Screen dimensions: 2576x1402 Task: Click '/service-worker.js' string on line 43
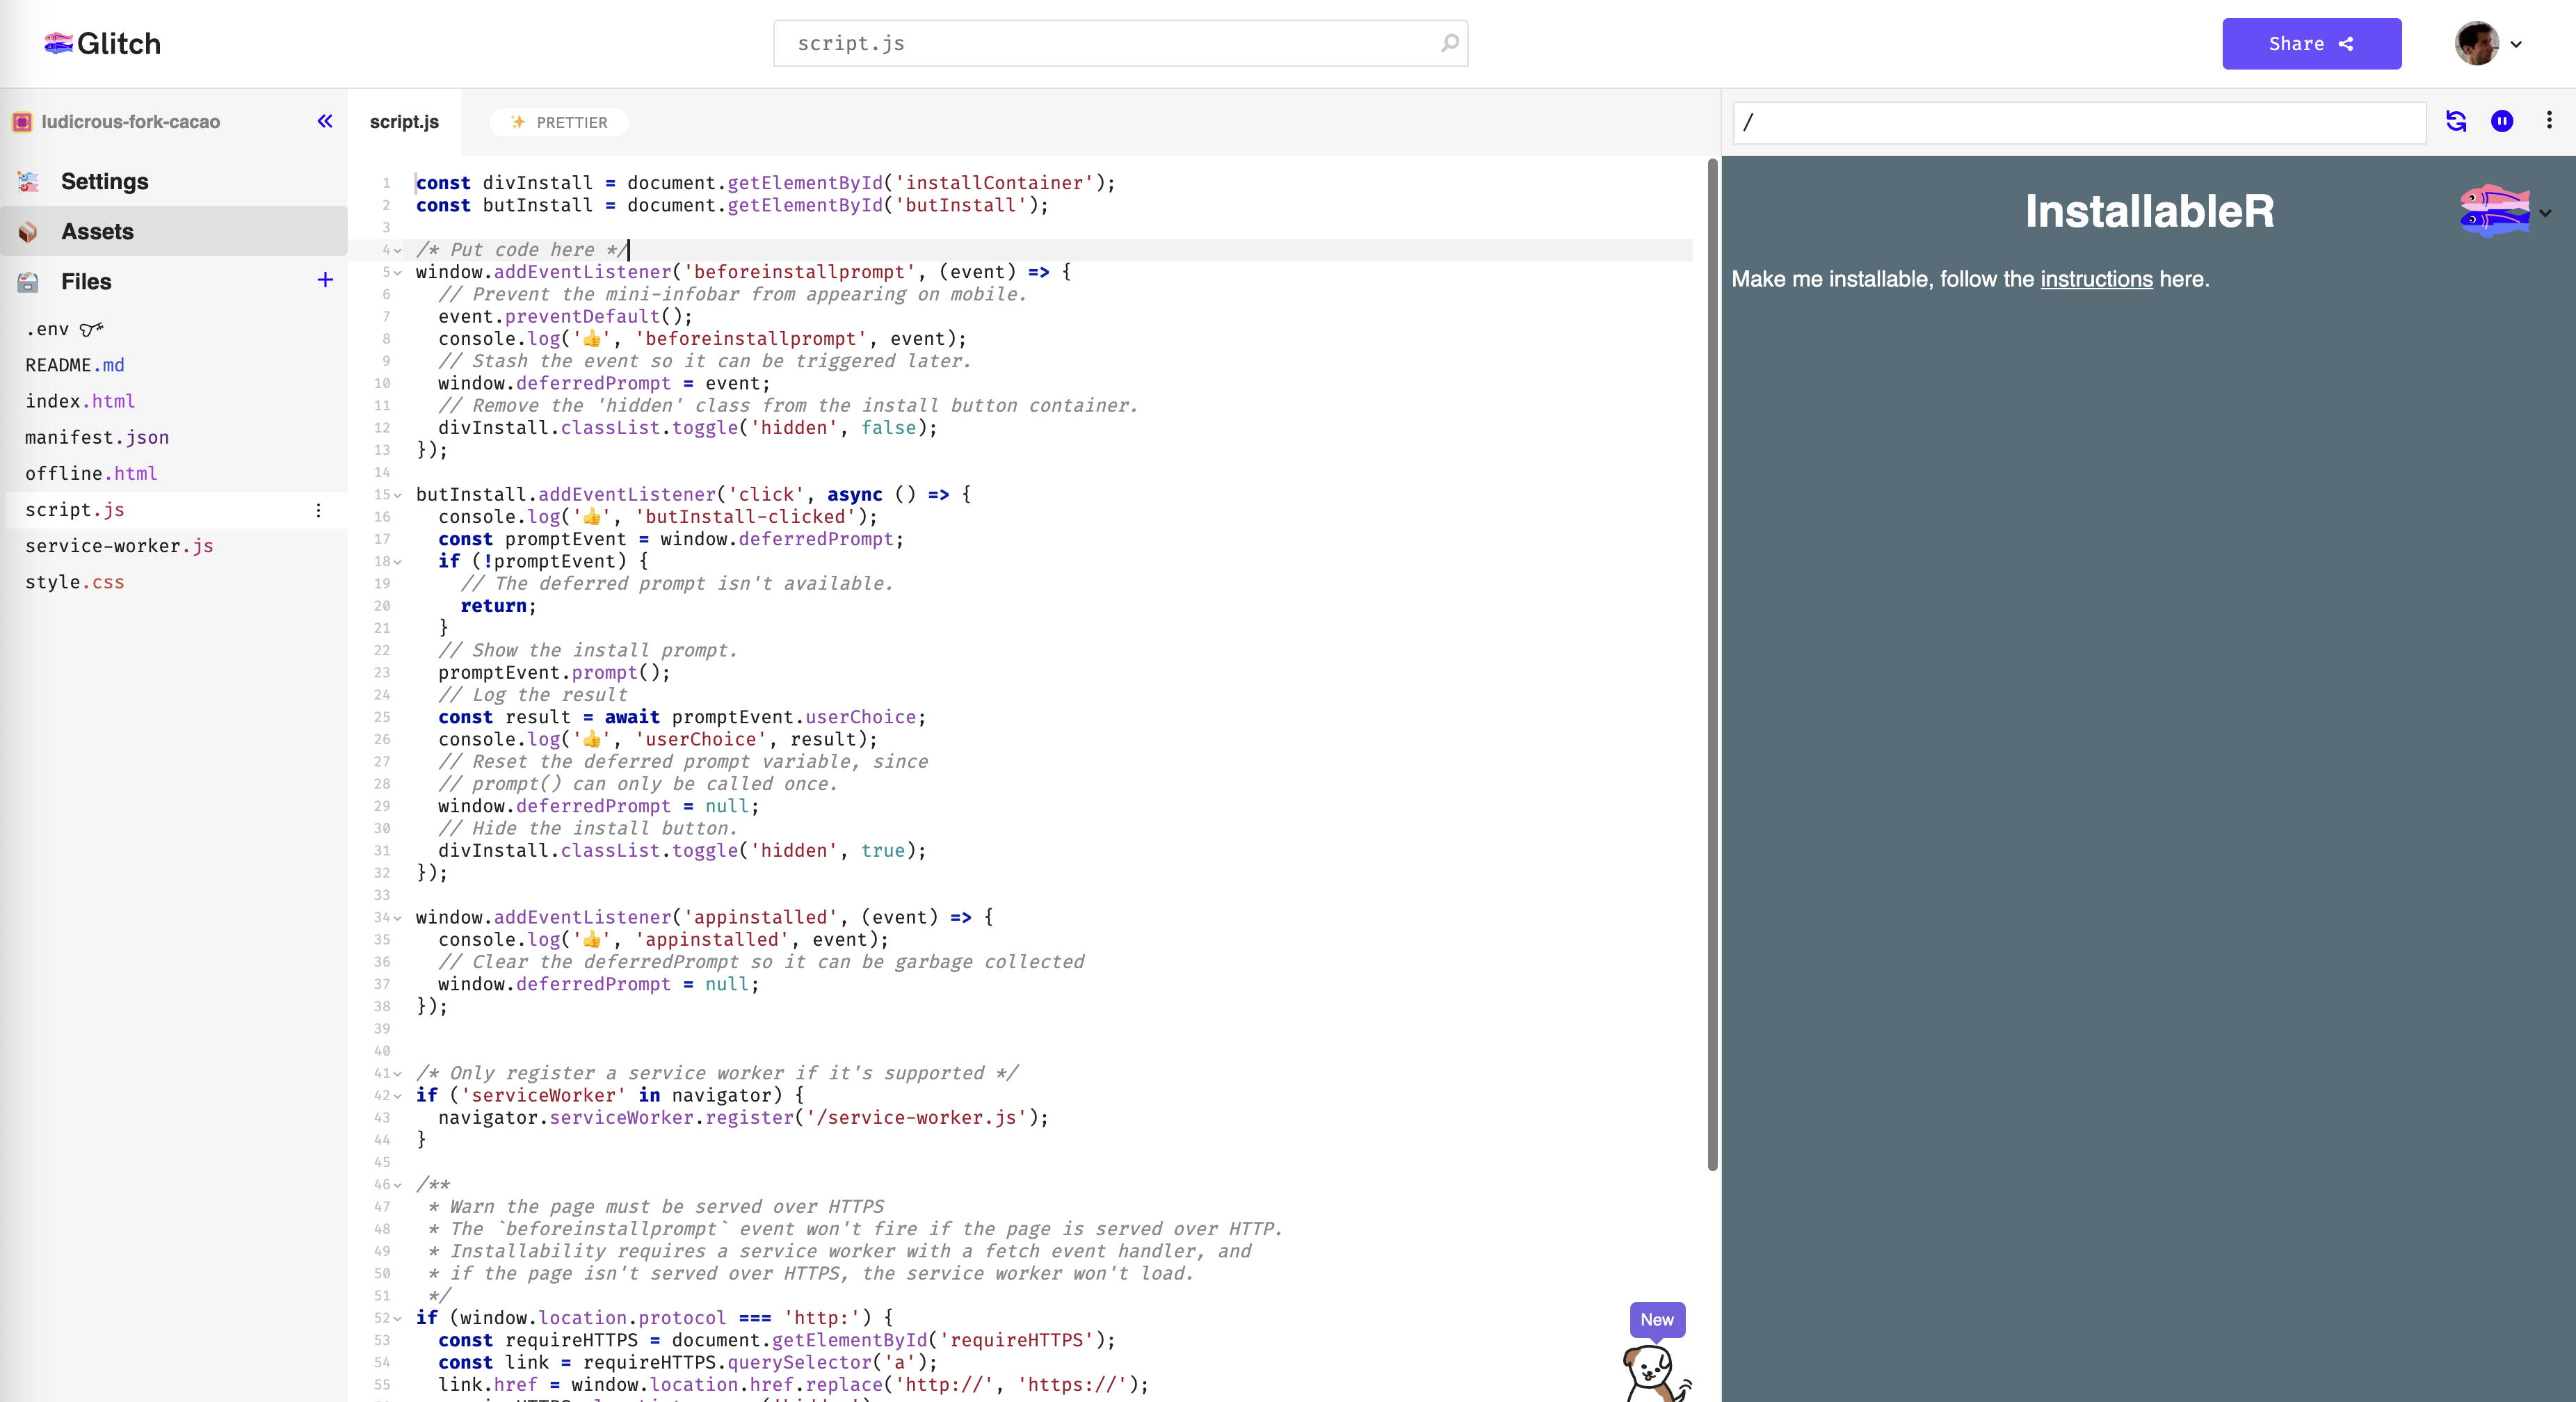tap(917, 1118)
